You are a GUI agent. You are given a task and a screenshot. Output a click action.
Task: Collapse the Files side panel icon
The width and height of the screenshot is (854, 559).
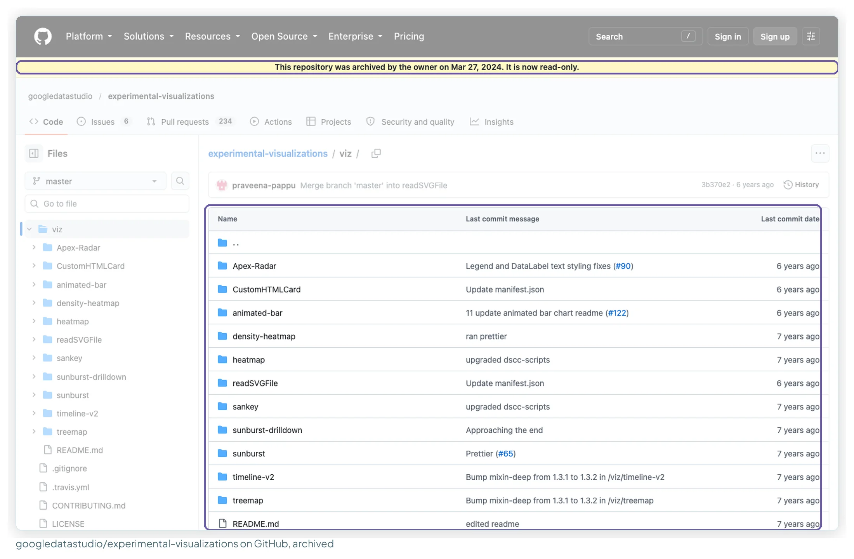(x=34, y=153)
